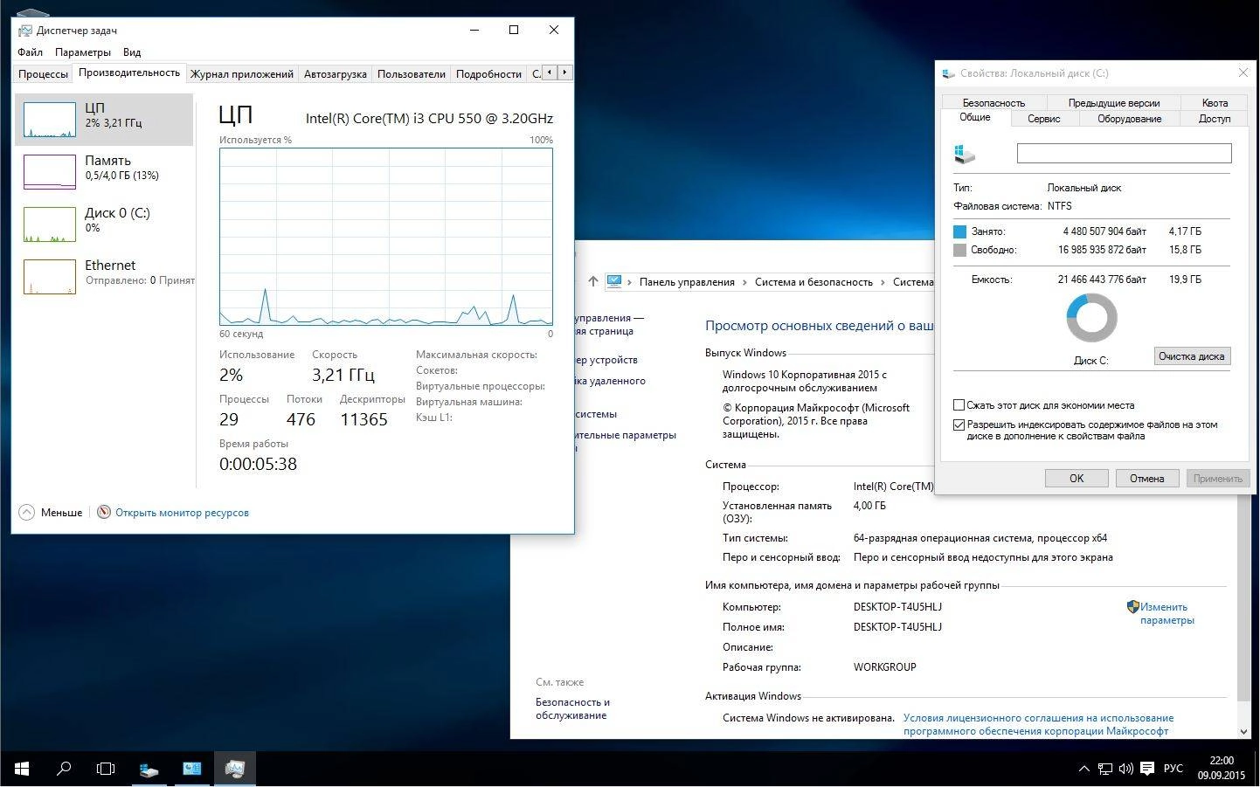Click the System control panel taskbar icon
The width and height of the screenshot is (1260, 787).
192,769
